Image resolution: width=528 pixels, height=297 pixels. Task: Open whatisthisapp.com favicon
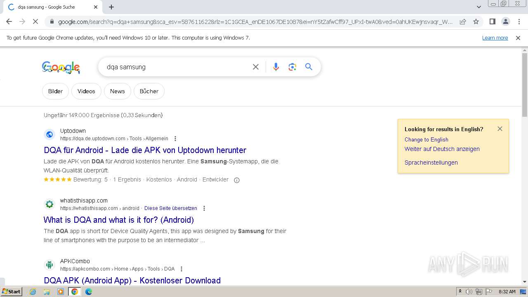[x=49, y=204]
